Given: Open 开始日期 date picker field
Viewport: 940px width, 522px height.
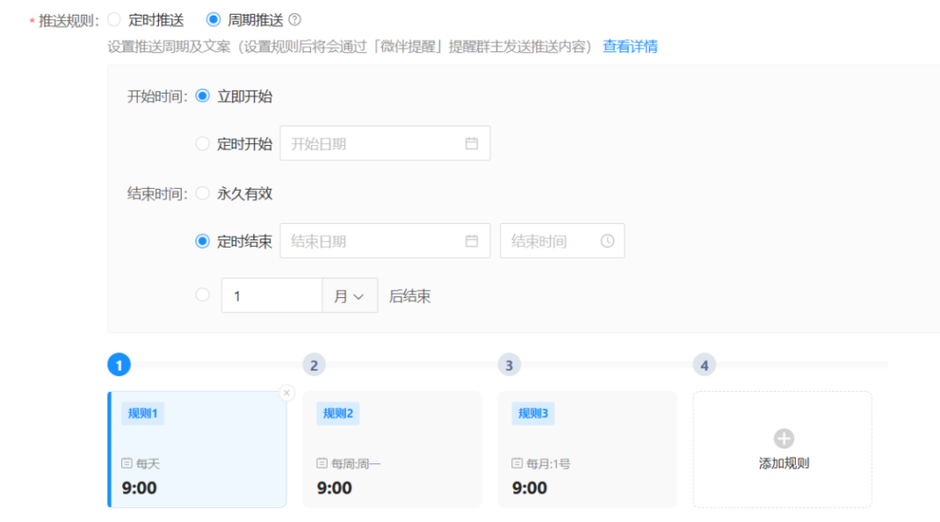Looking at the screenshot, I should pyautogui.click(x=376, y=144).
